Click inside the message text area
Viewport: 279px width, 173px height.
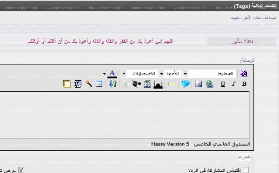tap(125, 115)
